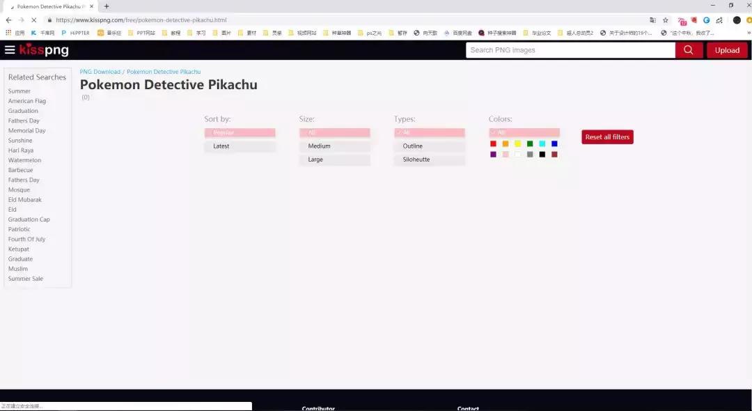Sort results by Latest
This screenshot has height=411, width=752.
240,146
